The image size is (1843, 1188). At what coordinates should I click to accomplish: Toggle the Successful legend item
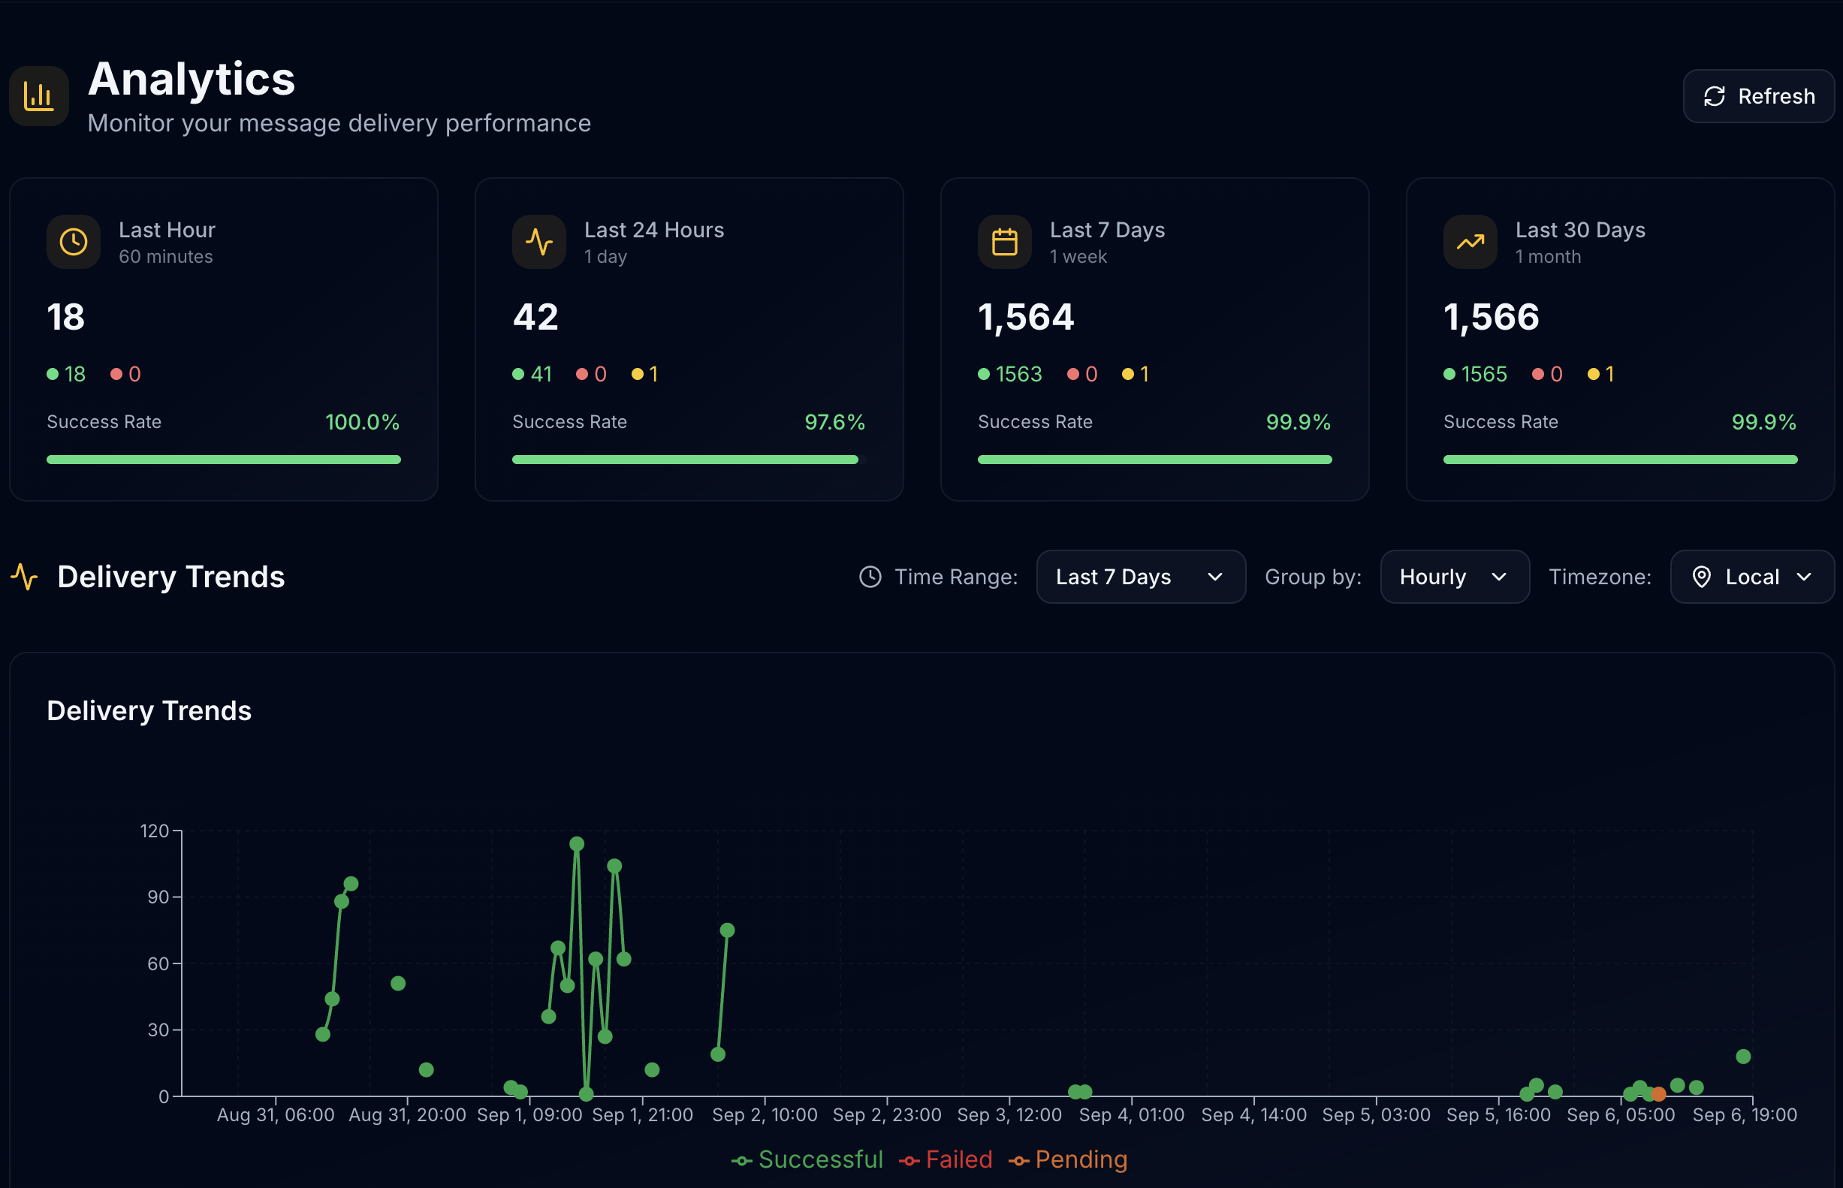pos(807,1159)
